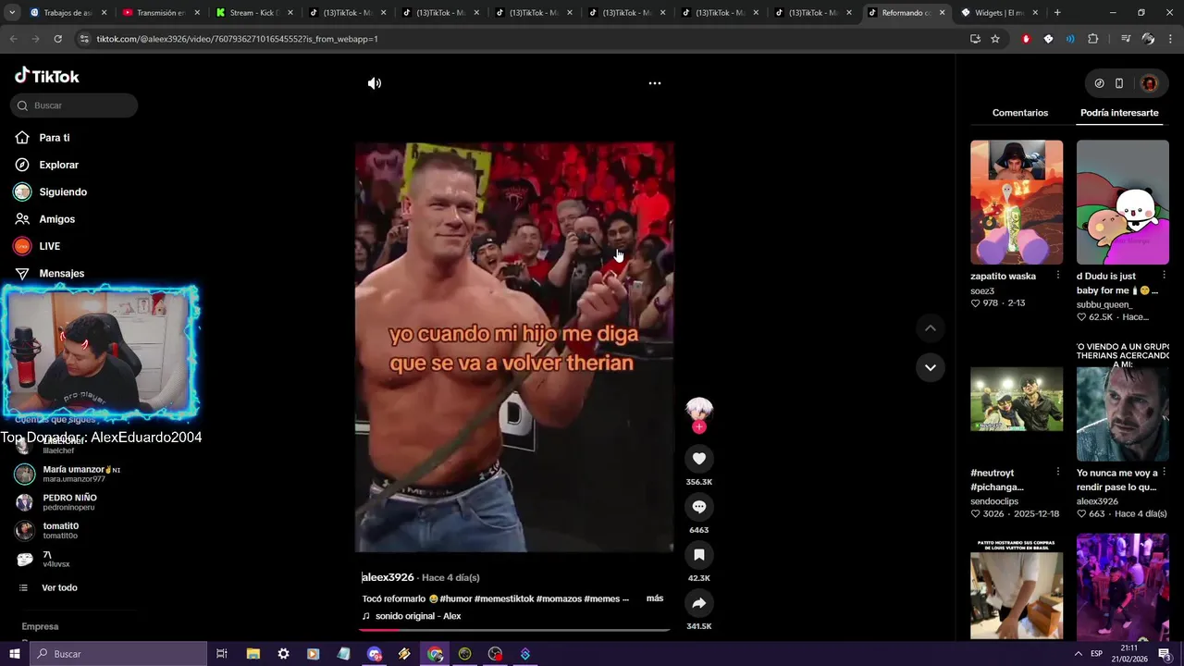The width and height of the screenshot is (1184, 666).
Task: Open comments via the speech bubble icon
Action: tap(699, 507)
